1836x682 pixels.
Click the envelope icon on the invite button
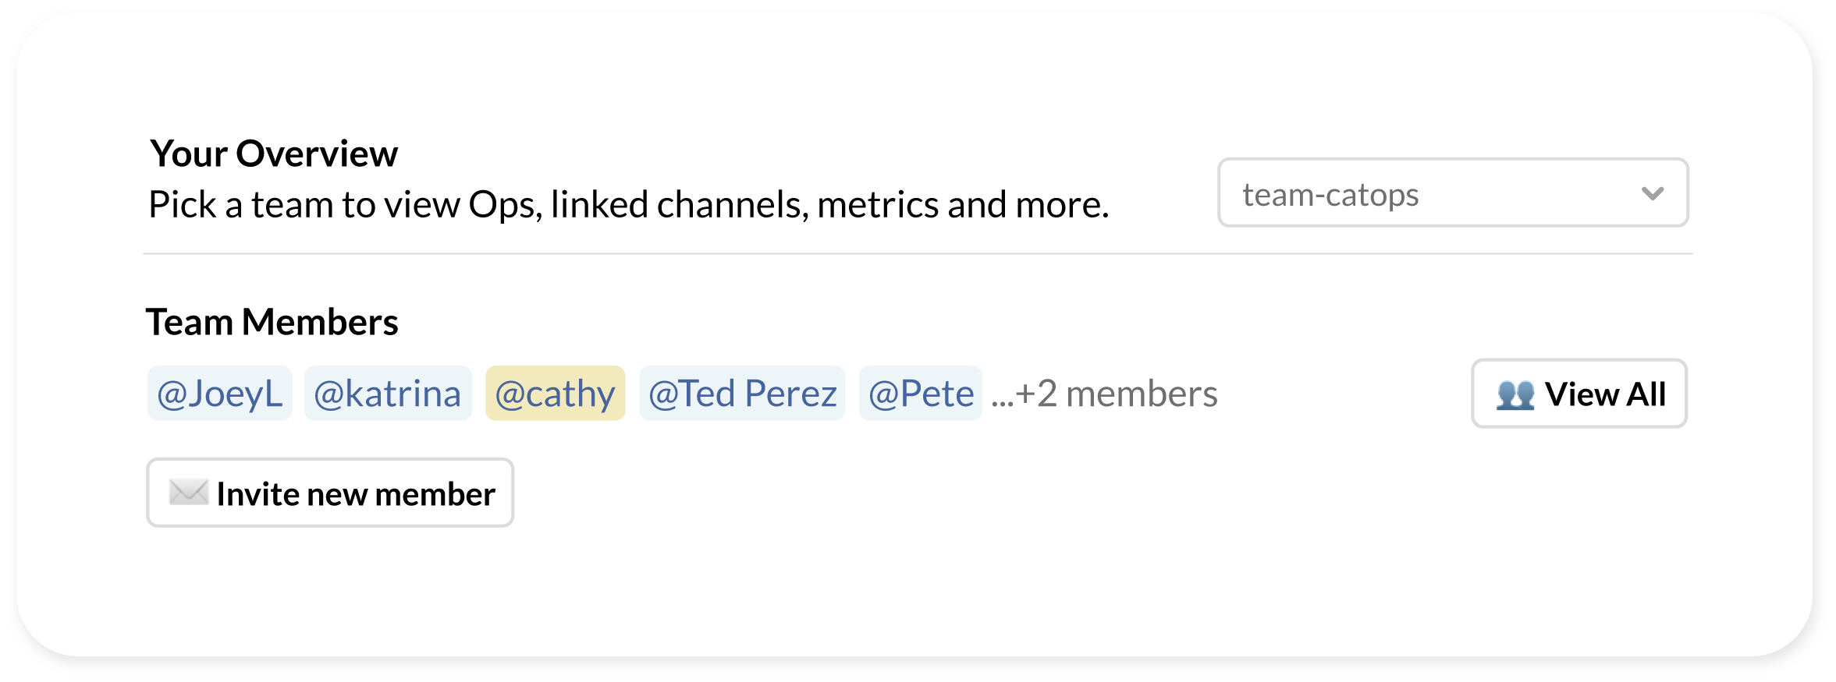coord(188,493)
